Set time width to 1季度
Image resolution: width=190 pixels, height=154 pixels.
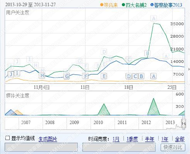tap(132, 139)
